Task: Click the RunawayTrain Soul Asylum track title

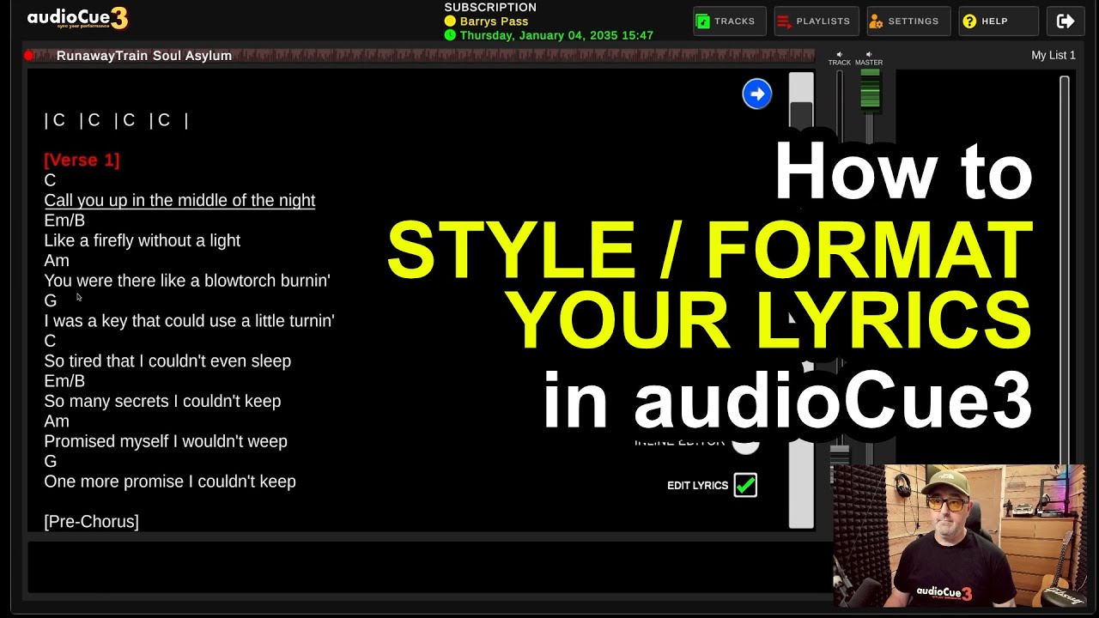Action: pyautogui.click(x=144, y=56)
